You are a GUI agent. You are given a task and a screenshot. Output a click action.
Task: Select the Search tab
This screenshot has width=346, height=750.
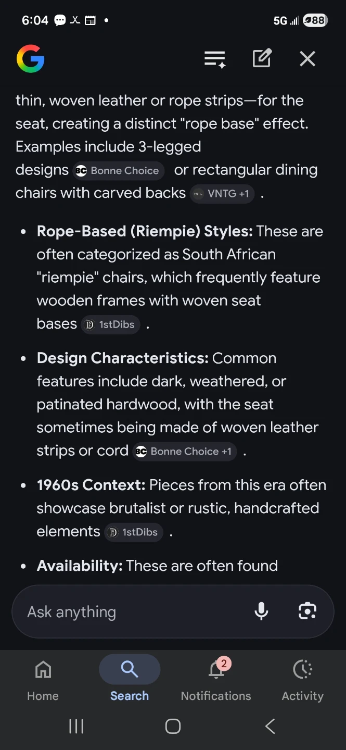pos(130,680)
